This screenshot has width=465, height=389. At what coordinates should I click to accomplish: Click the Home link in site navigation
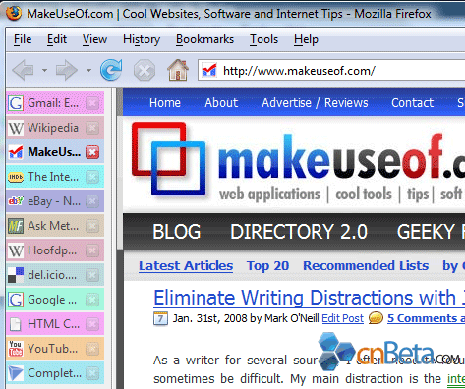165,103
